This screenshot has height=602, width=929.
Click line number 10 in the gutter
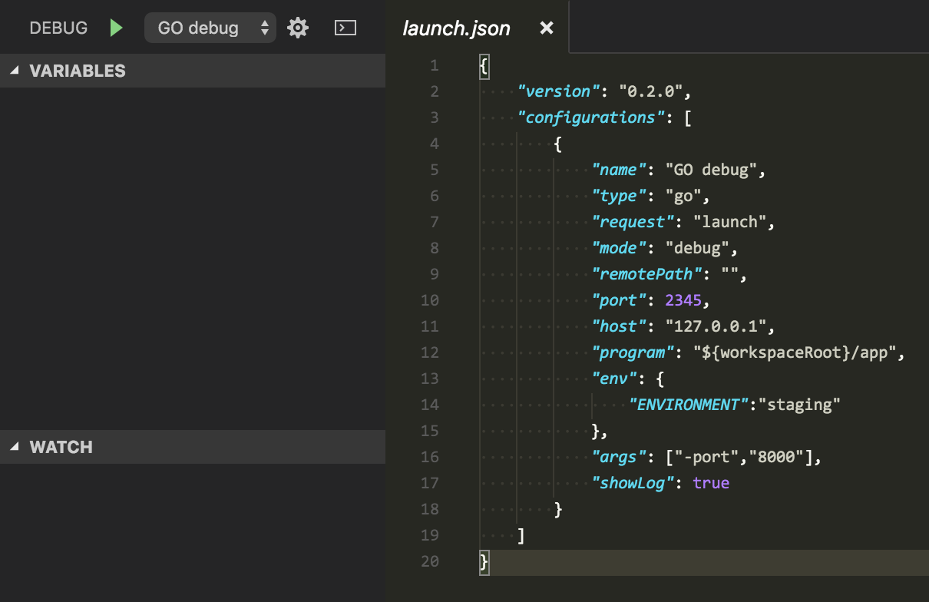coord(430,299)
